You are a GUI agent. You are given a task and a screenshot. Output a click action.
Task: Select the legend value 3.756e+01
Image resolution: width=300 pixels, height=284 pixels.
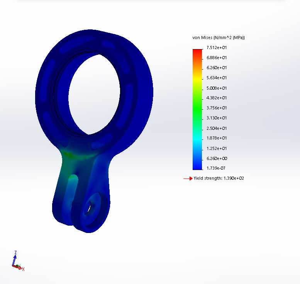coord(217,108)
